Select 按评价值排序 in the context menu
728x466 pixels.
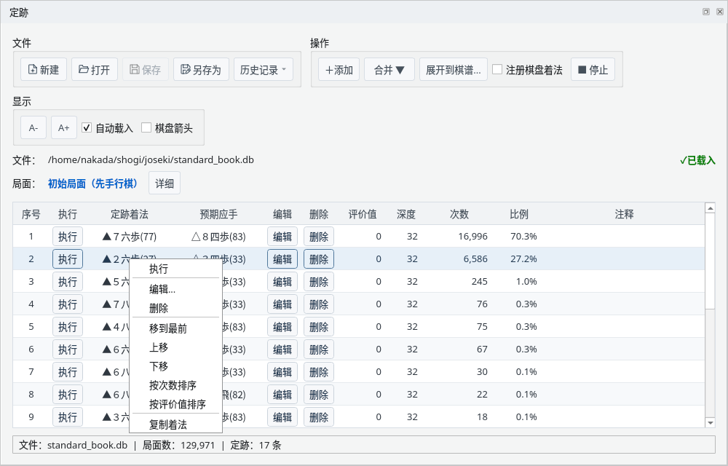pyautogui.click(x=175, y=404)
